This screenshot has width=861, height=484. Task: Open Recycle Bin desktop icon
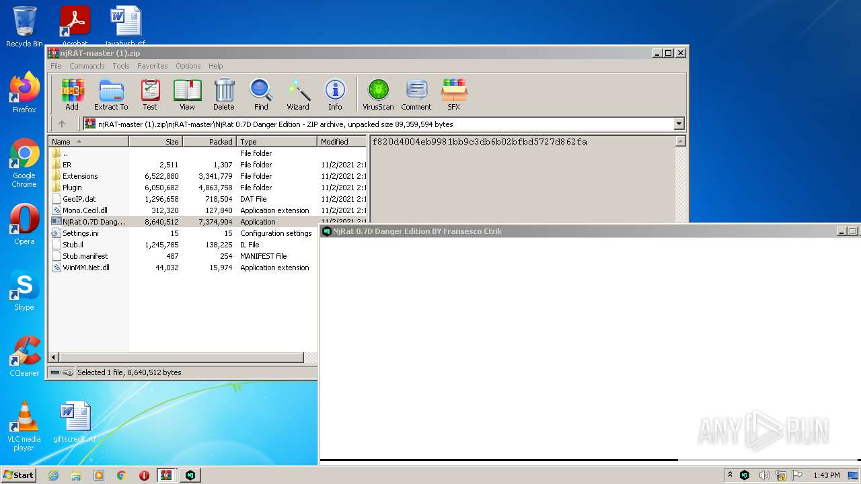[24, 27]
